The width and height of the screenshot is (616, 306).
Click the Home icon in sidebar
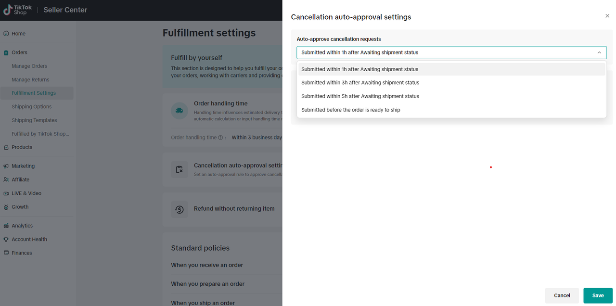[x=6, y=34]
